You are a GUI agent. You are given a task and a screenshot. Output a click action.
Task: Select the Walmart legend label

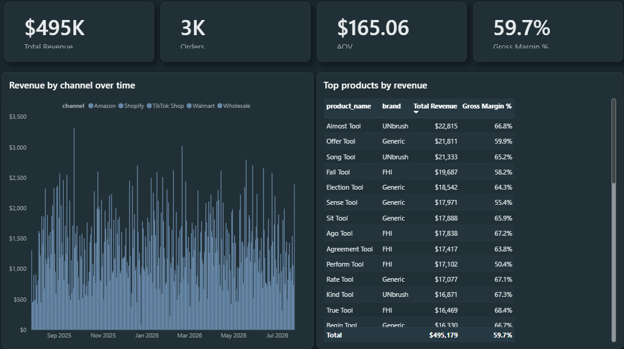pyautogui.click(x=204, y=106)
